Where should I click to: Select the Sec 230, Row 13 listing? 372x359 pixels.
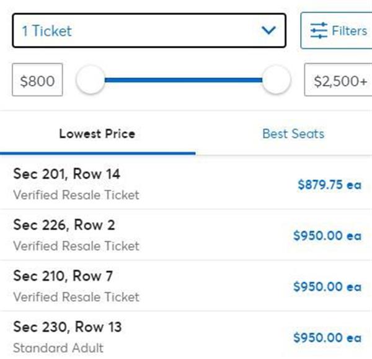(186, 335)
